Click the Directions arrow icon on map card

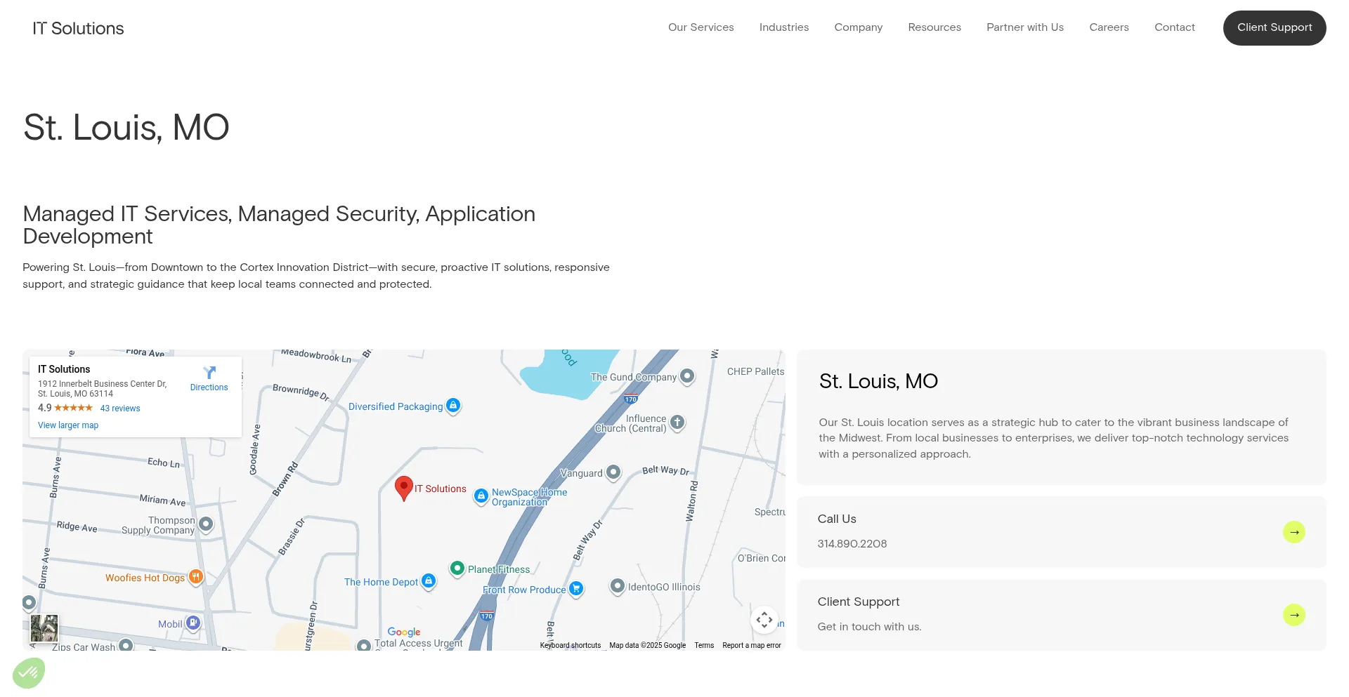point(209,373)
